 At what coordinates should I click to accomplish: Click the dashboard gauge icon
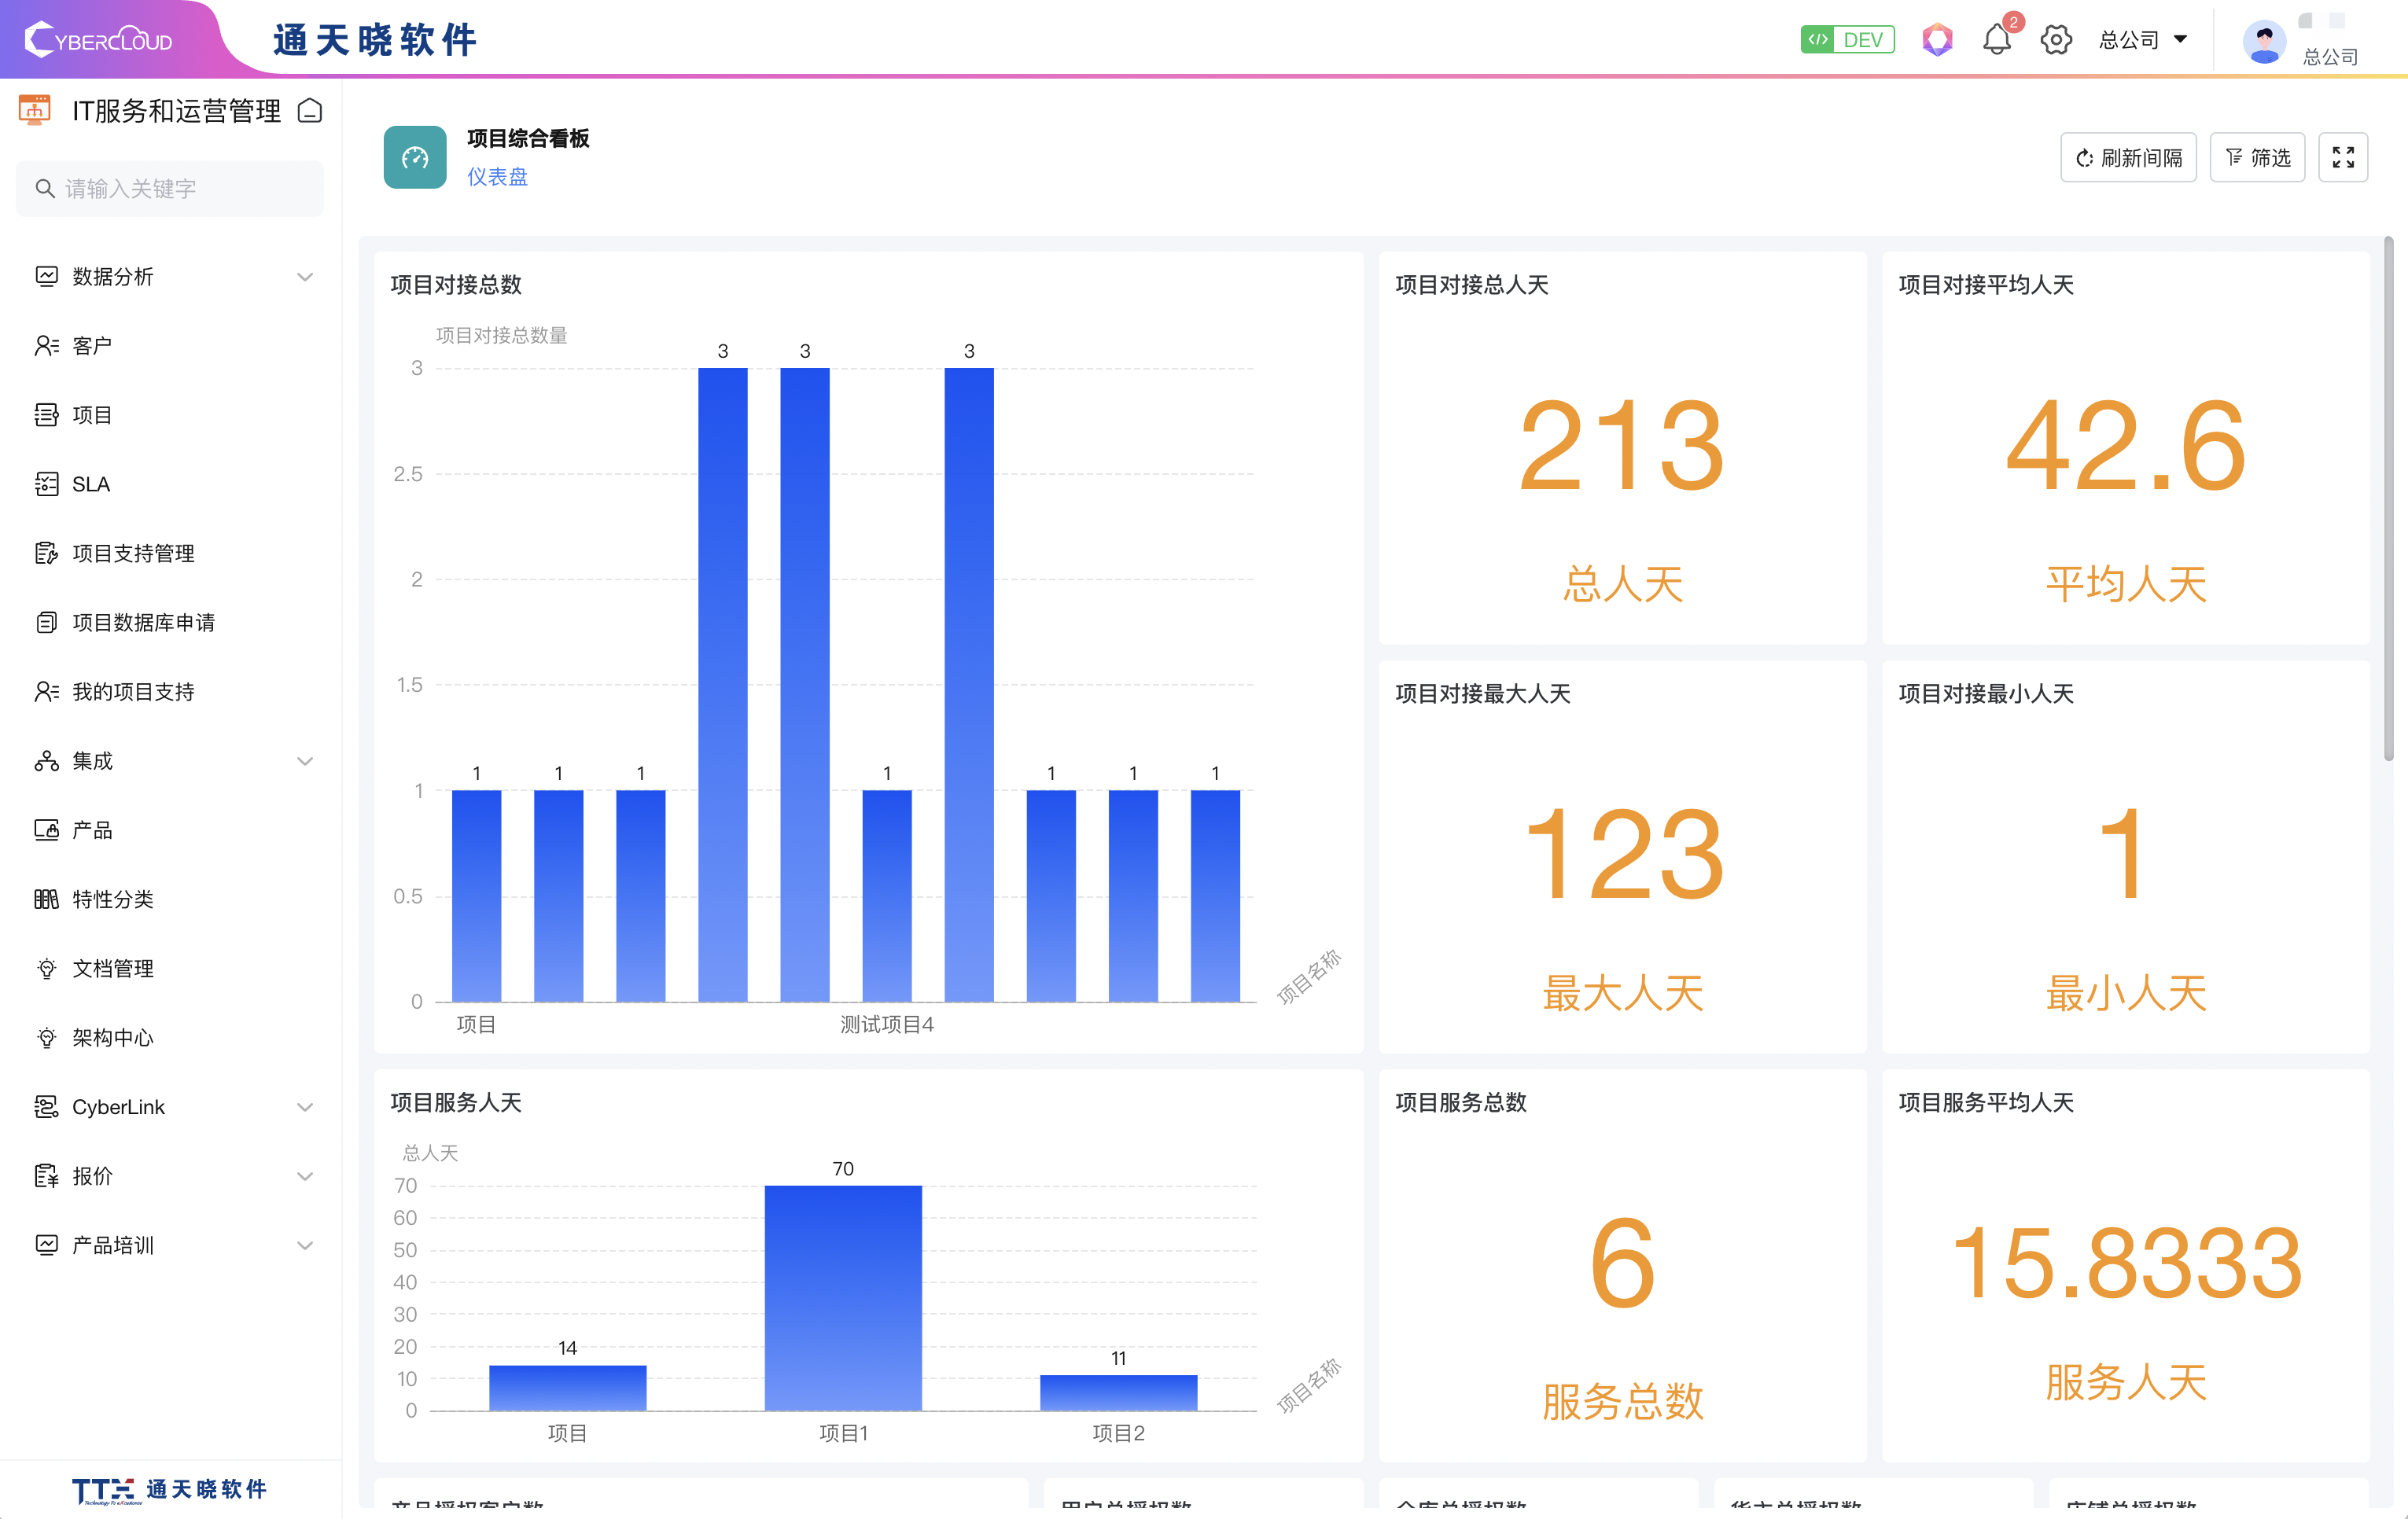415,158
